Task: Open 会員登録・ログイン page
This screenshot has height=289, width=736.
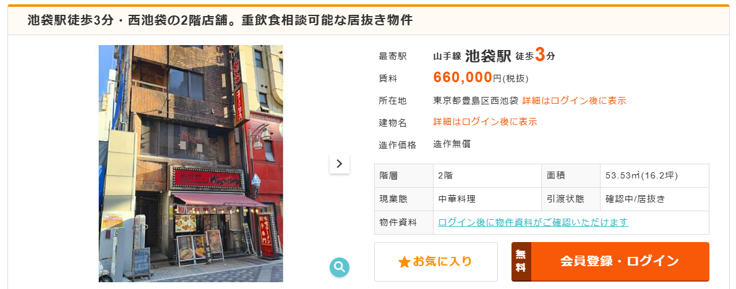Action: click(610, 261)
